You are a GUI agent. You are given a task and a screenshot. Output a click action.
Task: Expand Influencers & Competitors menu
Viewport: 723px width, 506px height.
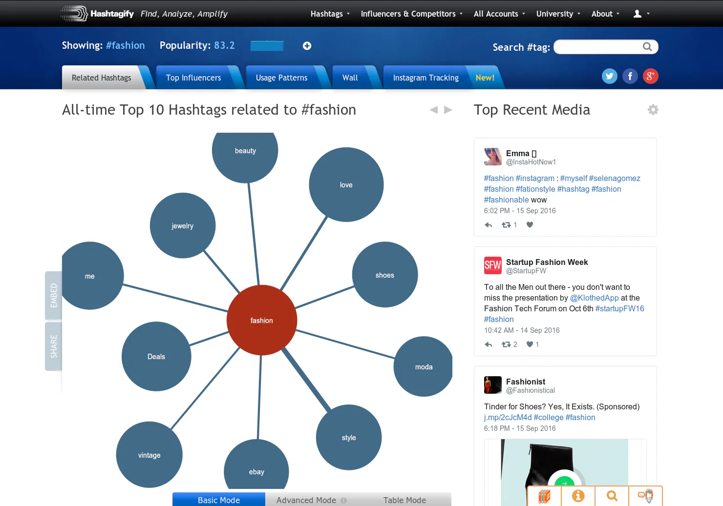[x=411, y=14]
